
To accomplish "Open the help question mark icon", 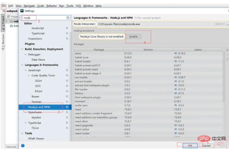I will click(23, 145).
